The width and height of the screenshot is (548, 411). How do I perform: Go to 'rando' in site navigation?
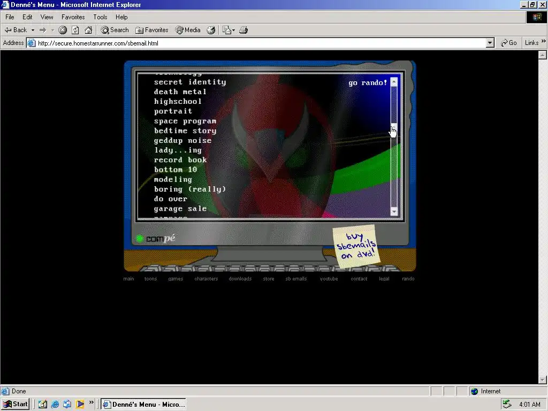pos(408,278)
